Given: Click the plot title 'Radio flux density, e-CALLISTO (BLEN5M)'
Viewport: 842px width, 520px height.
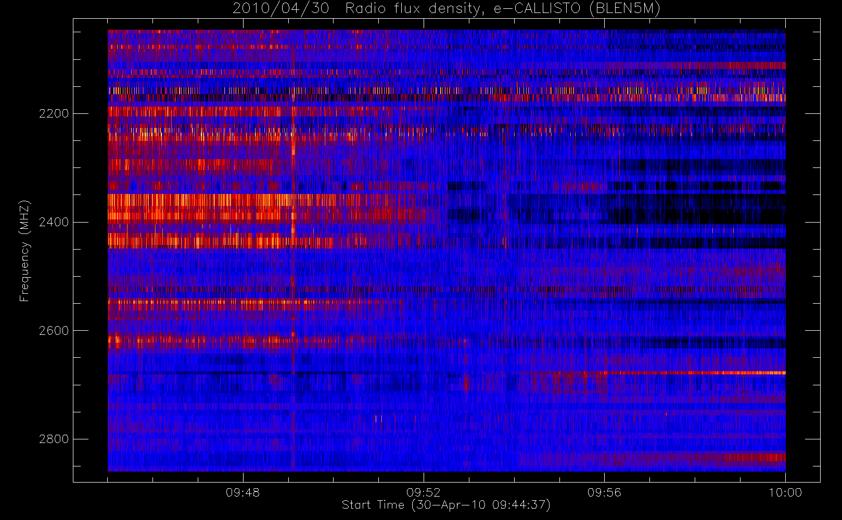Looking at the screenshot, I should click(503, 9).
